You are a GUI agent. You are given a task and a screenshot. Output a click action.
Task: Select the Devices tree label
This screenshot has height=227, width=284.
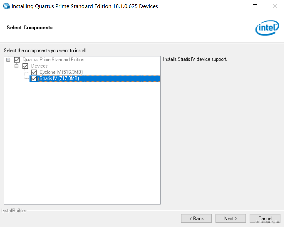(39, 66)
